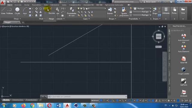The image size is (192, 108).
Task: Open Auto Etransmit PDF palette tool
Action: coord(183,38)
